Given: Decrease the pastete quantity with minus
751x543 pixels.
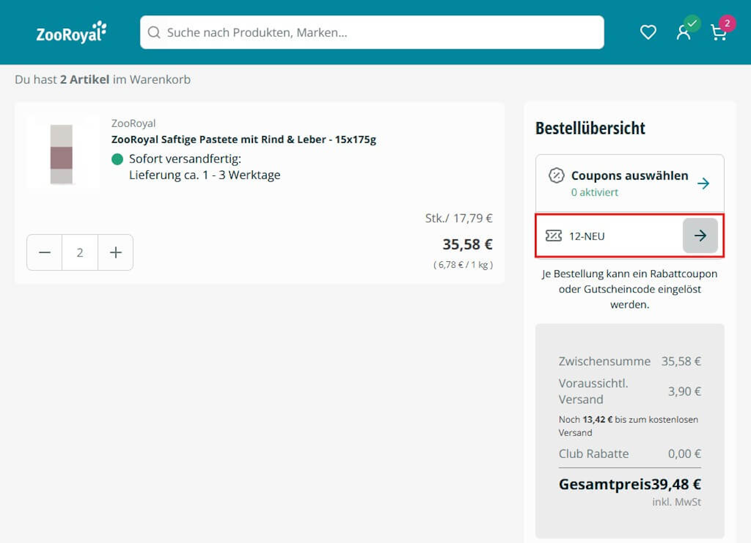Looking at the screenshot, I should (45, 252).
